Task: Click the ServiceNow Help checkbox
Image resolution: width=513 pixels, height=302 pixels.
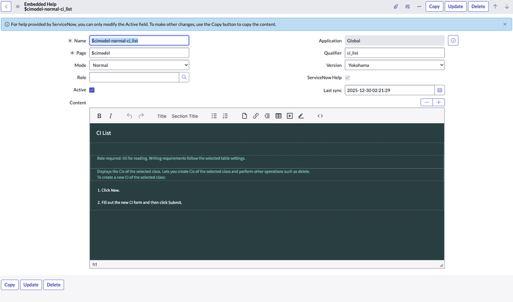Action: click(x=347, y=78)
